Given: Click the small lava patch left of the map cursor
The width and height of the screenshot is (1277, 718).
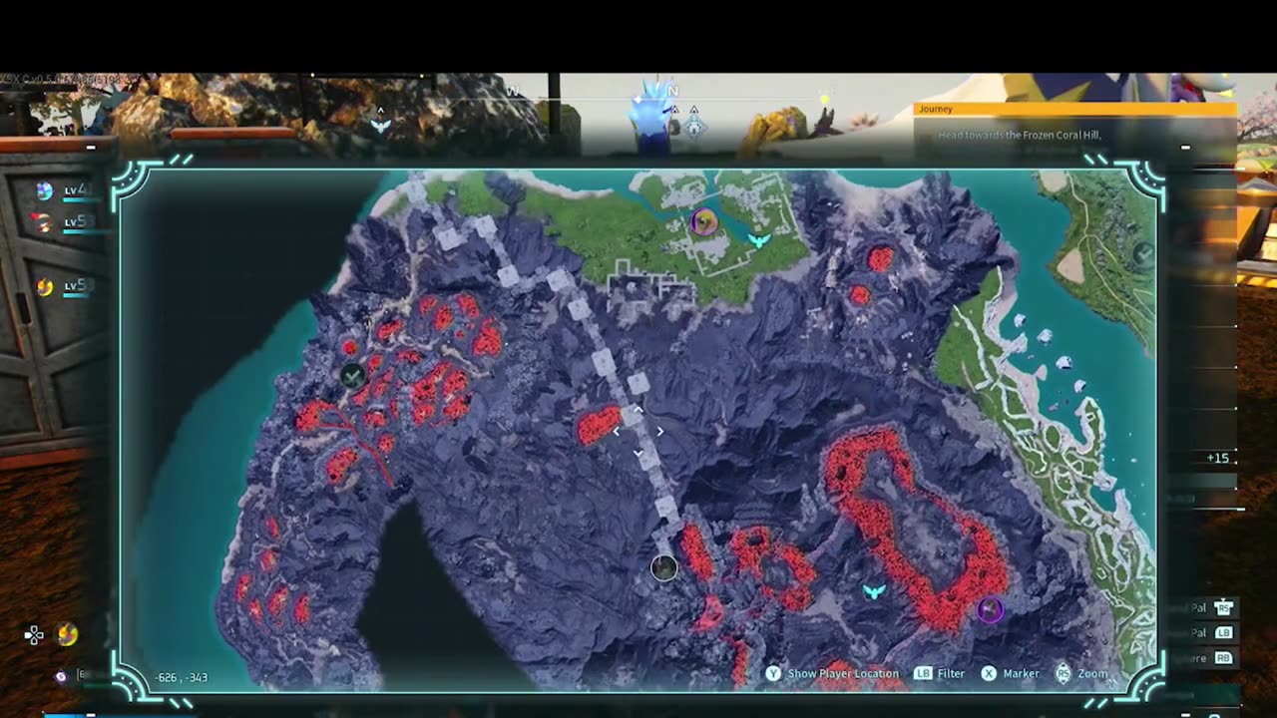Looking at the screenshot, I should (598, 425).
